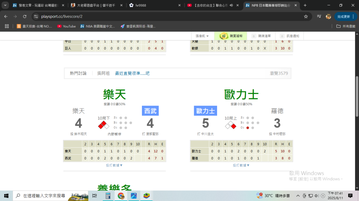Click the 打 渡部聖弥 batter text
This screenshot has height=201, width=359.
pos(150,134)
